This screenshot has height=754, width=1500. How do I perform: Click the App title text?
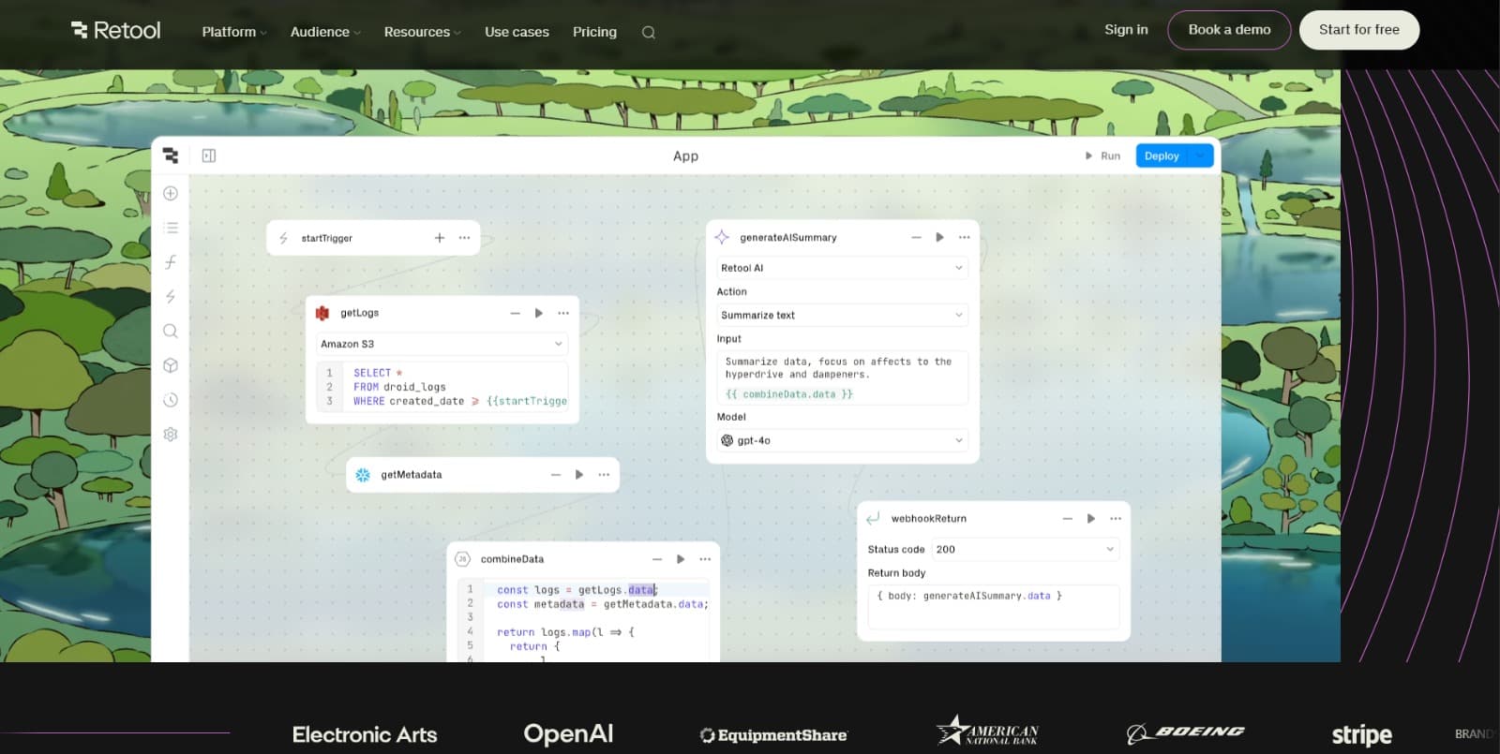tap(685, 155)
